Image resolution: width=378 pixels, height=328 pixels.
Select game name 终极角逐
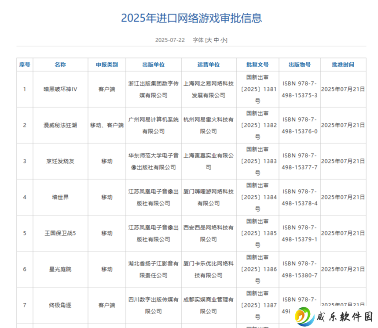60,306
